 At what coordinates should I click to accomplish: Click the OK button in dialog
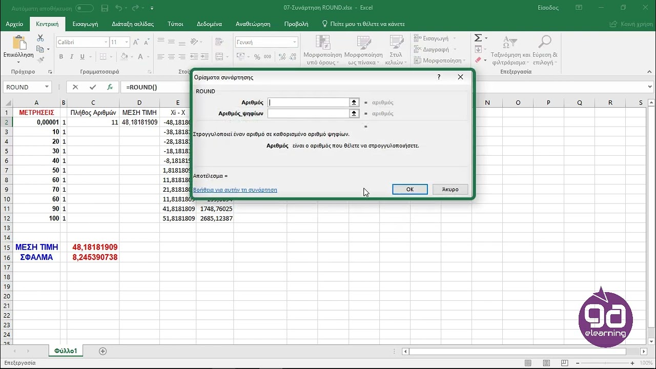tap(410, 189)
